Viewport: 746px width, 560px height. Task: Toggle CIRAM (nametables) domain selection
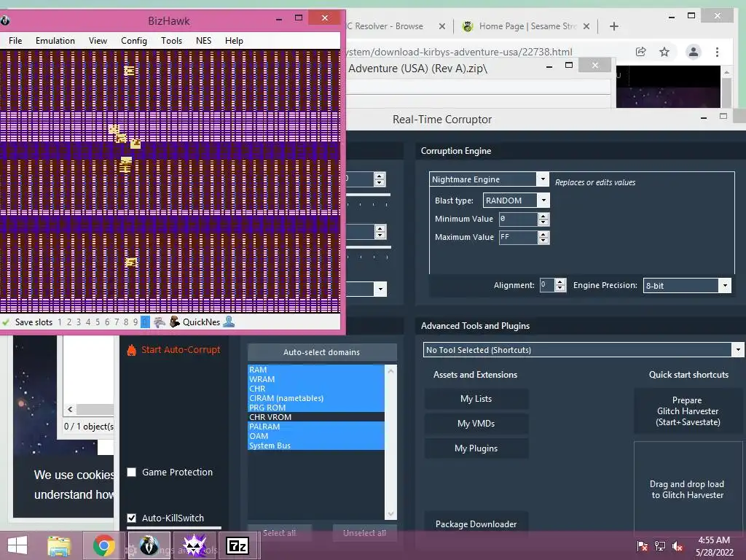[x=316, y=398]
